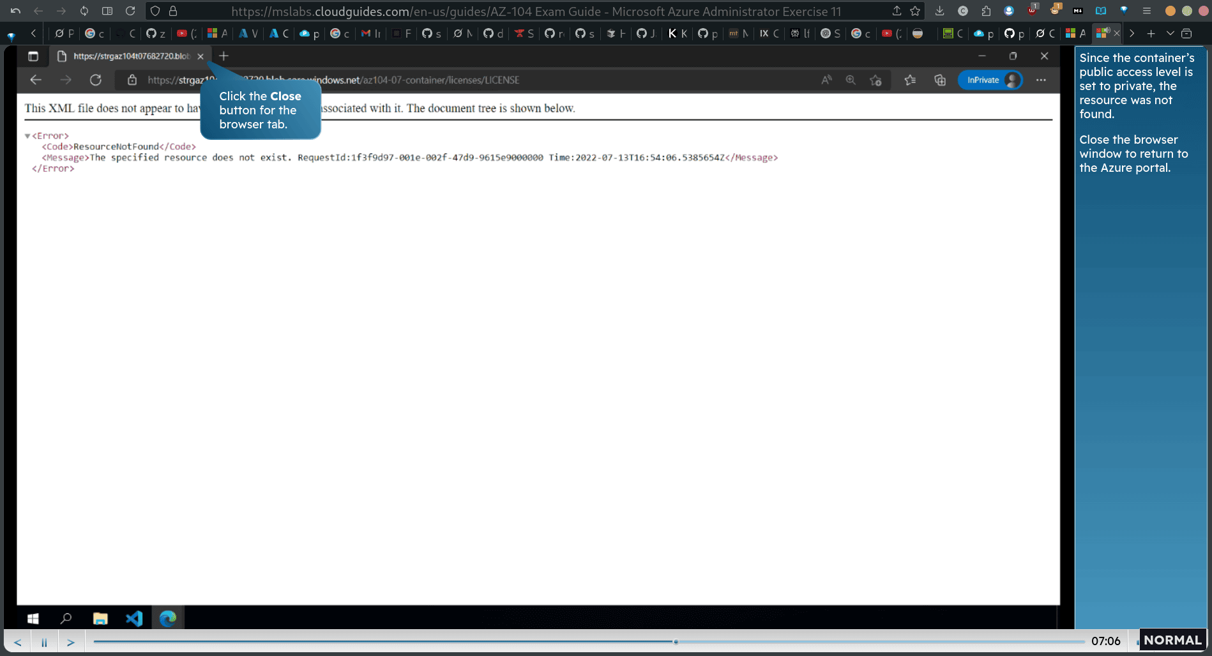Click the InPrivate profile button
The height and width of the screenshot is (656, 1212).
(990, 80)
